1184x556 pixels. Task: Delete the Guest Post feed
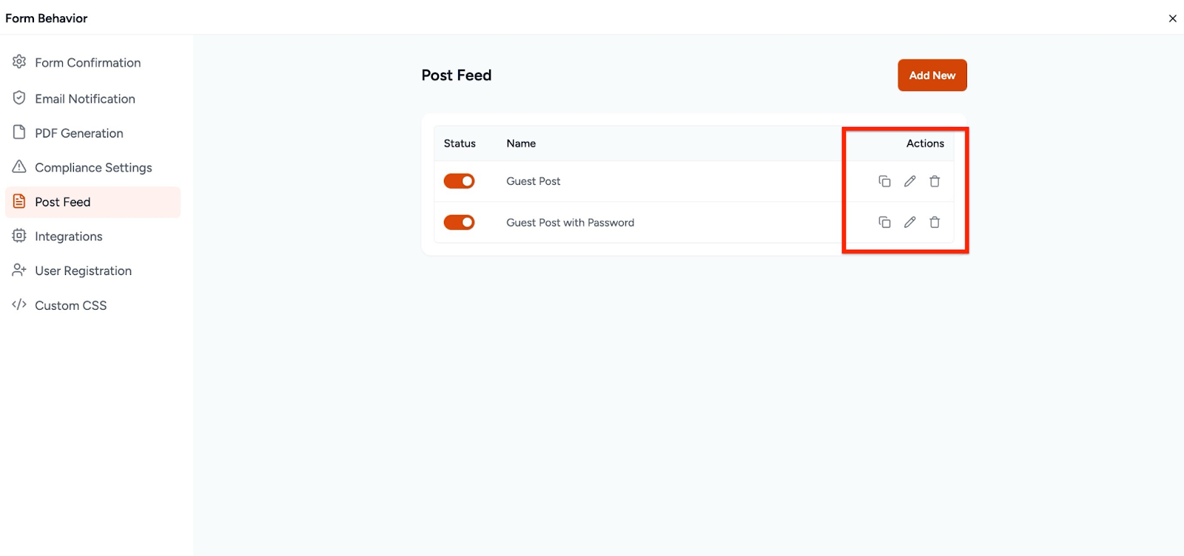pyautogui.click(x=934, y=181)
